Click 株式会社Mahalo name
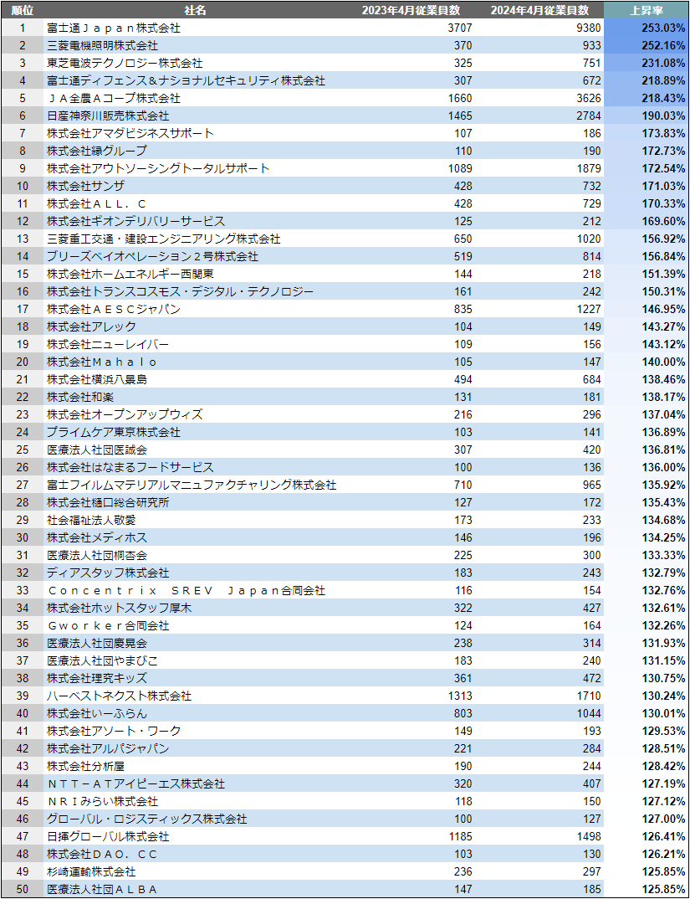 tap(103, 362)
